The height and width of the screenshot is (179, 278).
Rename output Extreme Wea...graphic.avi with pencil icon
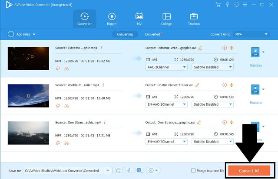click(x=200, y=48)
